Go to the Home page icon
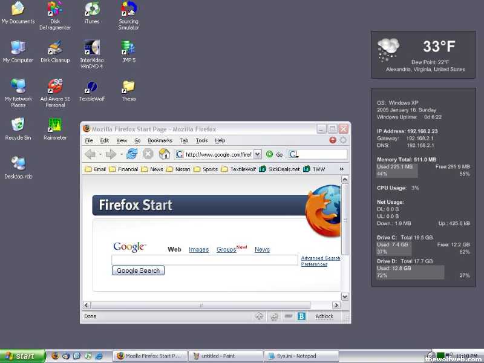The height and width of the screenshot is (363, 484). [164, 154]
